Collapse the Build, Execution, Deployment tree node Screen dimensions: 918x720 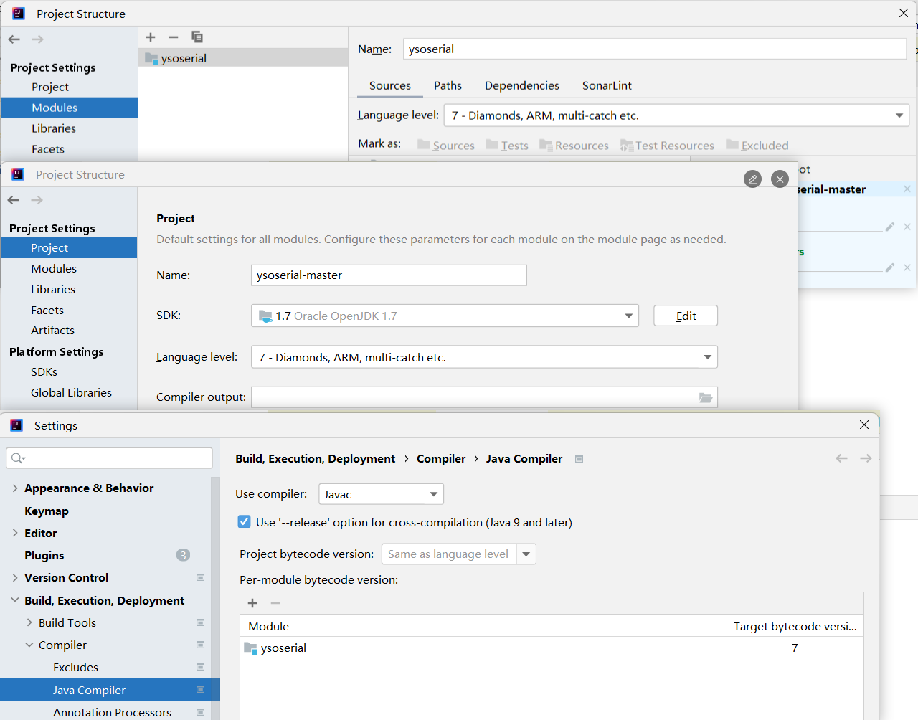[15, 600]
